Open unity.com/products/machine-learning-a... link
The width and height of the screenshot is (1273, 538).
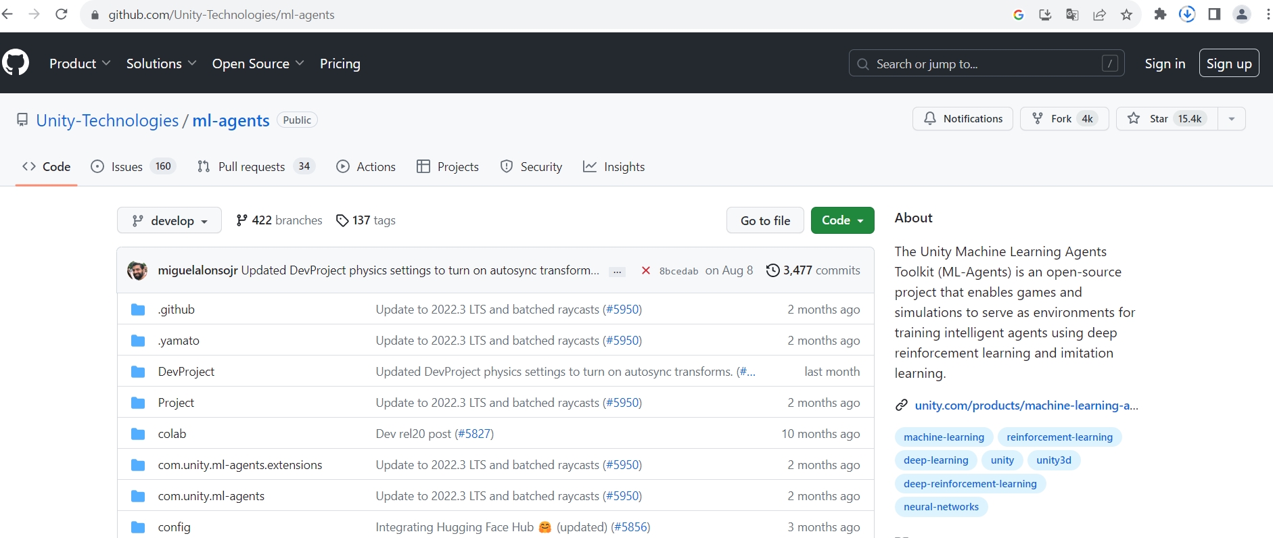click(1026, 406)
